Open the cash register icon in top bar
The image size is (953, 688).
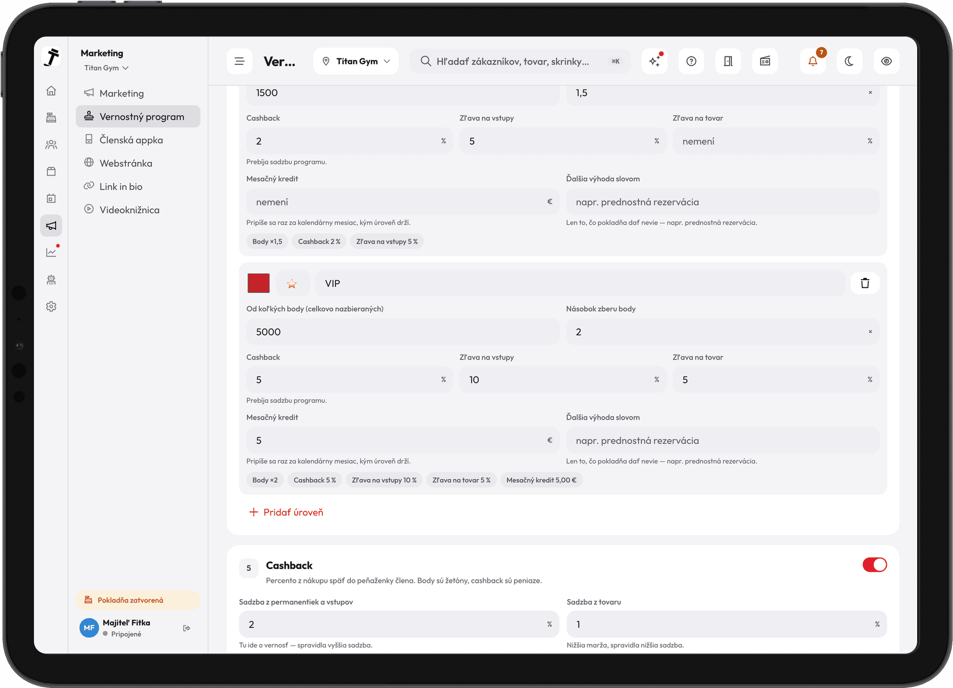(765, 61)
